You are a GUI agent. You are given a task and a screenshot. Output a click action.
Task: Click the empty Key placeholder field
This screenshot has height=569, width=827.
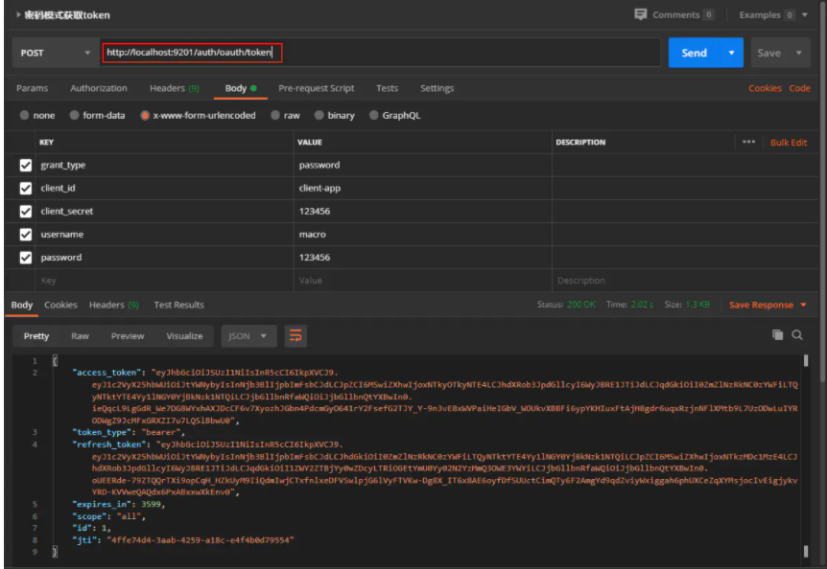(x=166, y=281)
